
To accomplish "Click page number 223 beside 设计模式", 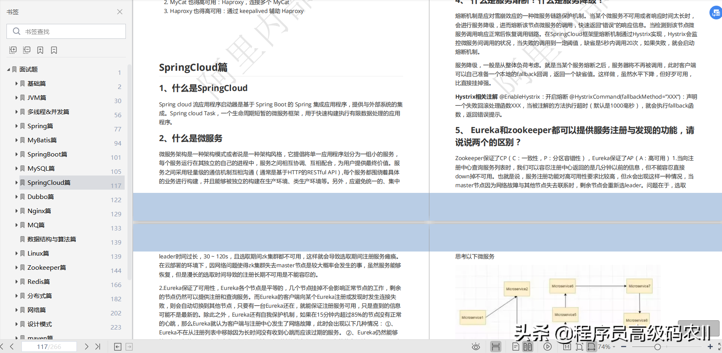I will point(116,327).
